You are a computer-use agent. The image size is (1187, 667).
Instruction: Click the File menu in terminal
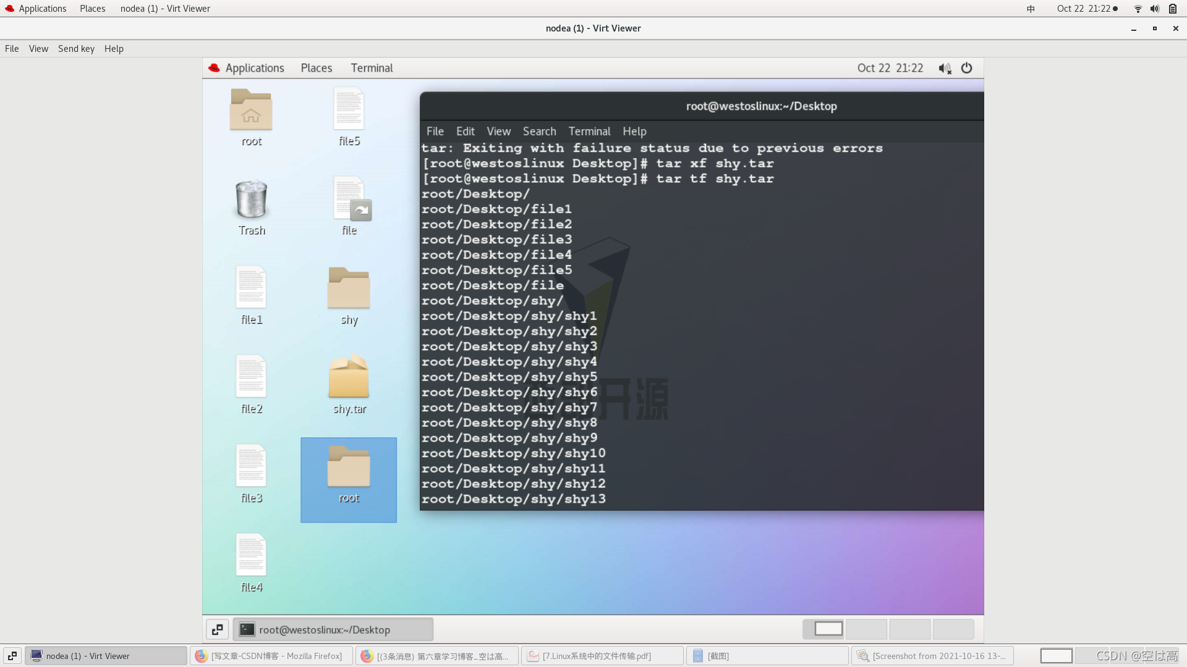pyautogui.click(x=435, y=131)
